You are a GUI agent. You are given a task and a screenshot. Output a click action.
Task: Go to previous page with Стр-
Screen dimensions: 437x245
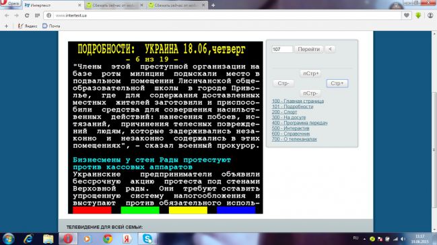[x=283, y=83]
